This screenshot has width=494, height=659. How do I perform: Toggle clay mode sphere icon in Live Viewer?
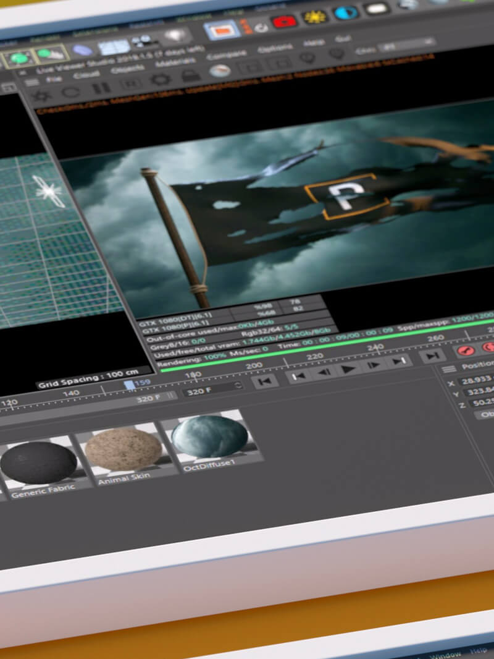click(220, 71)
